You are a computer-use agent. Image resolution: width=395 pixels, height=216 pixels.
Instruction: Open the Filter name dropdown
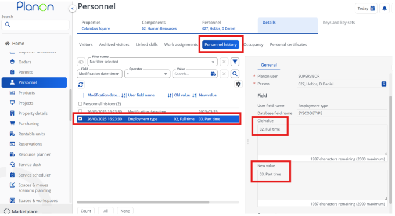(x=152, y=62)
